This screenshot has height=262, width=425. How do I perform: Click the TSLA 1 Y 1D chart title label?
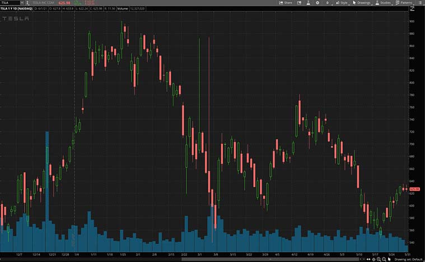pyautogui.click(x=16, y=9)
